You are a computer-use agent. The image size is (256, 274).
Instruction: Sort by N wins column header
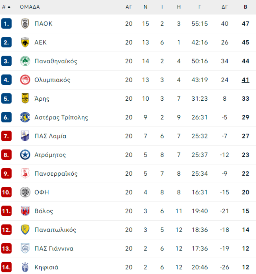tap(145, 7)
